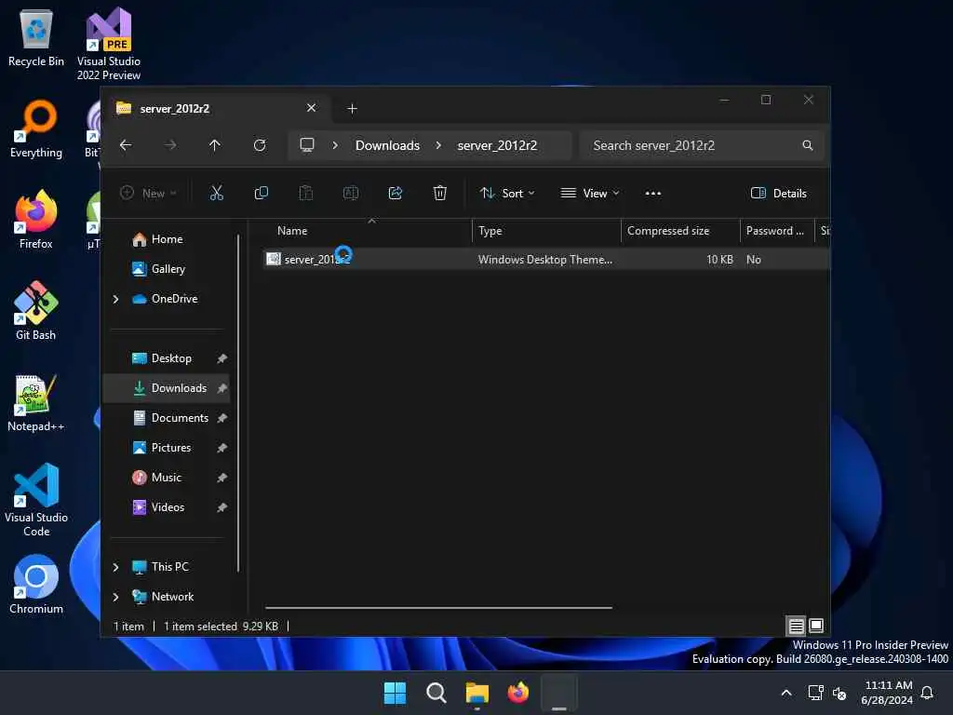Open Pictures in the navigation pane
This screenshot has height=715, width=953.
[167, 448]
